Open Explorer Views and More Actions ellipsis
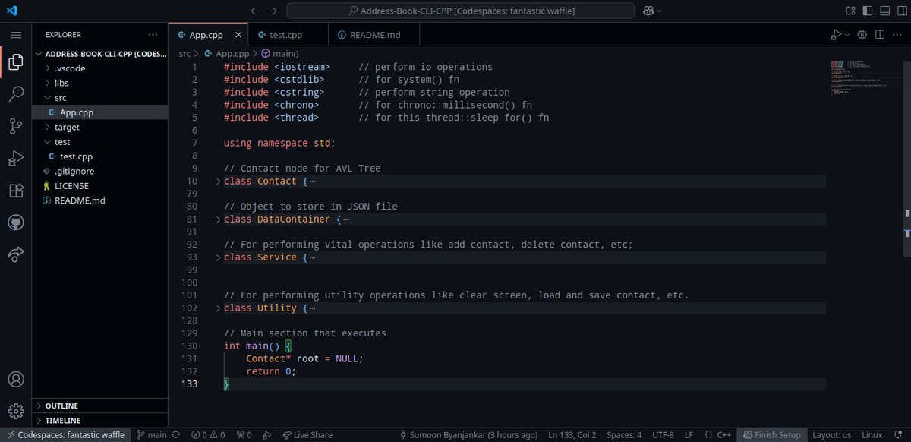The image size is (911, 442). (x=153, y=35)
